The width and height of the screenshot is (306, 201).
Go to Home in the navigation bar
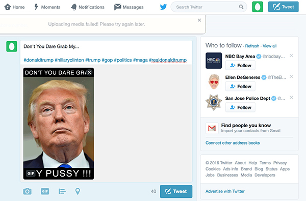pyautogui.click(x=14, y=7)
